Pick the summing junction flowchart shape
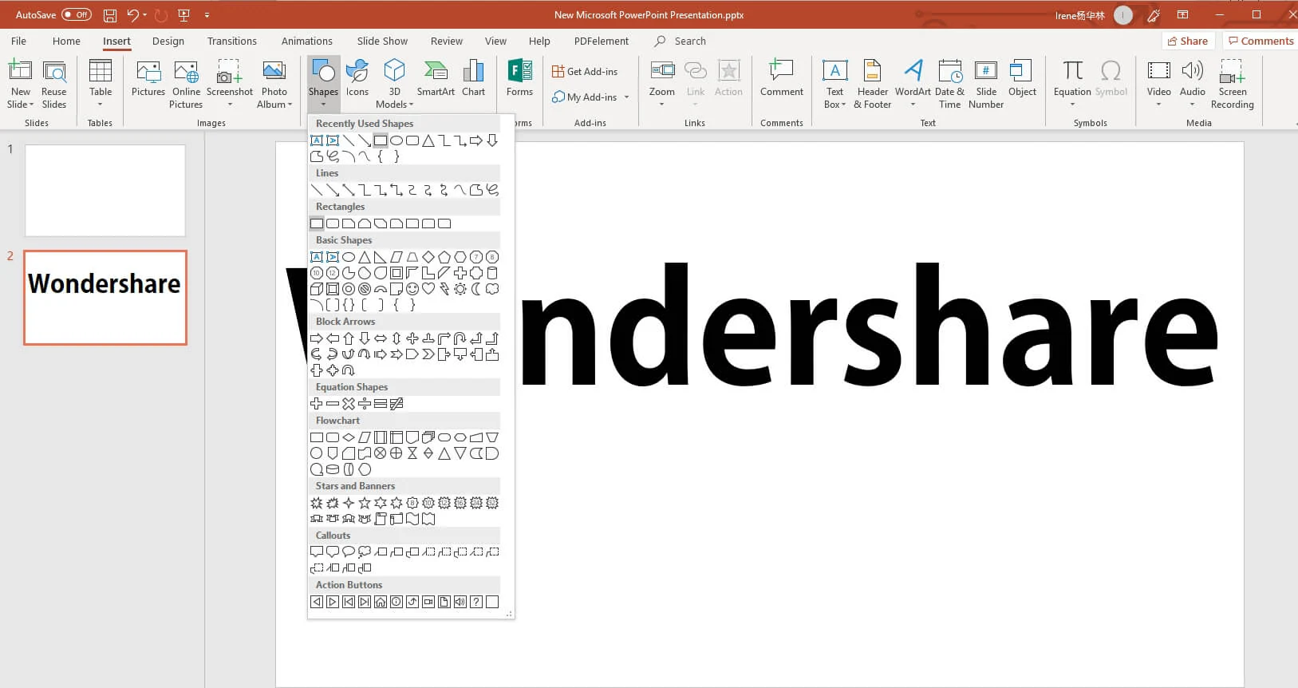This screenshot has height=688, width=1298. pyautogui.click(x=381, y=453)
